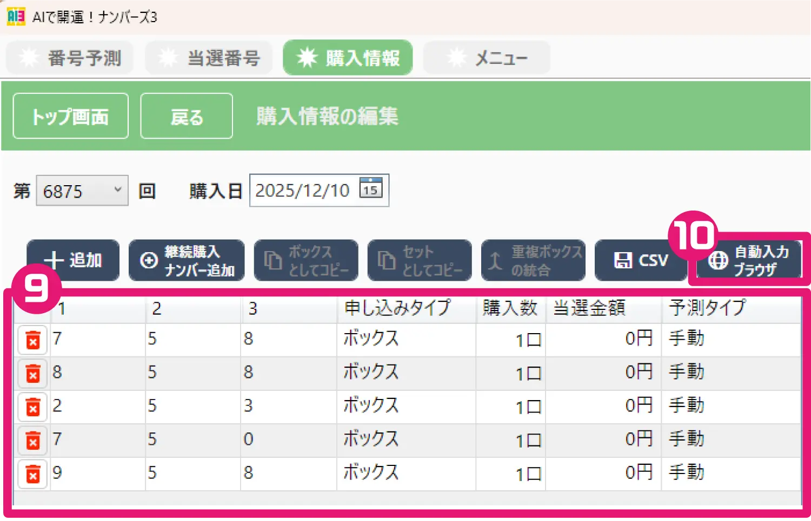Open the 当選番号 tab
Image resolution: width=811 pixels, height=521 pixels.
(x=209, y=57)
